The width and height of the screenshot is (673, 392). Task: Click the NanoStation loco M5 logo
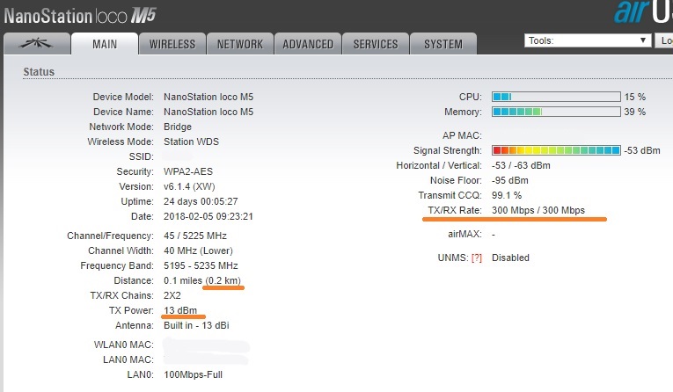[x=80, y=16]
